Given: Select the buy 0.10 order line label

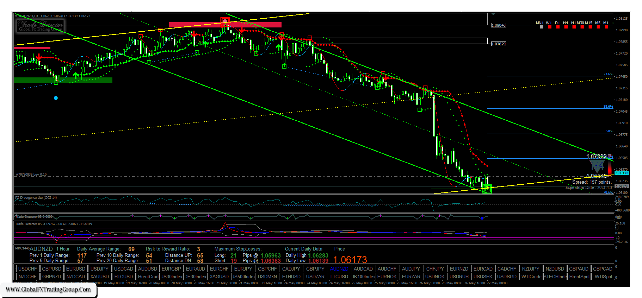Looking at the screenshot, I should [x=31, y=175].
